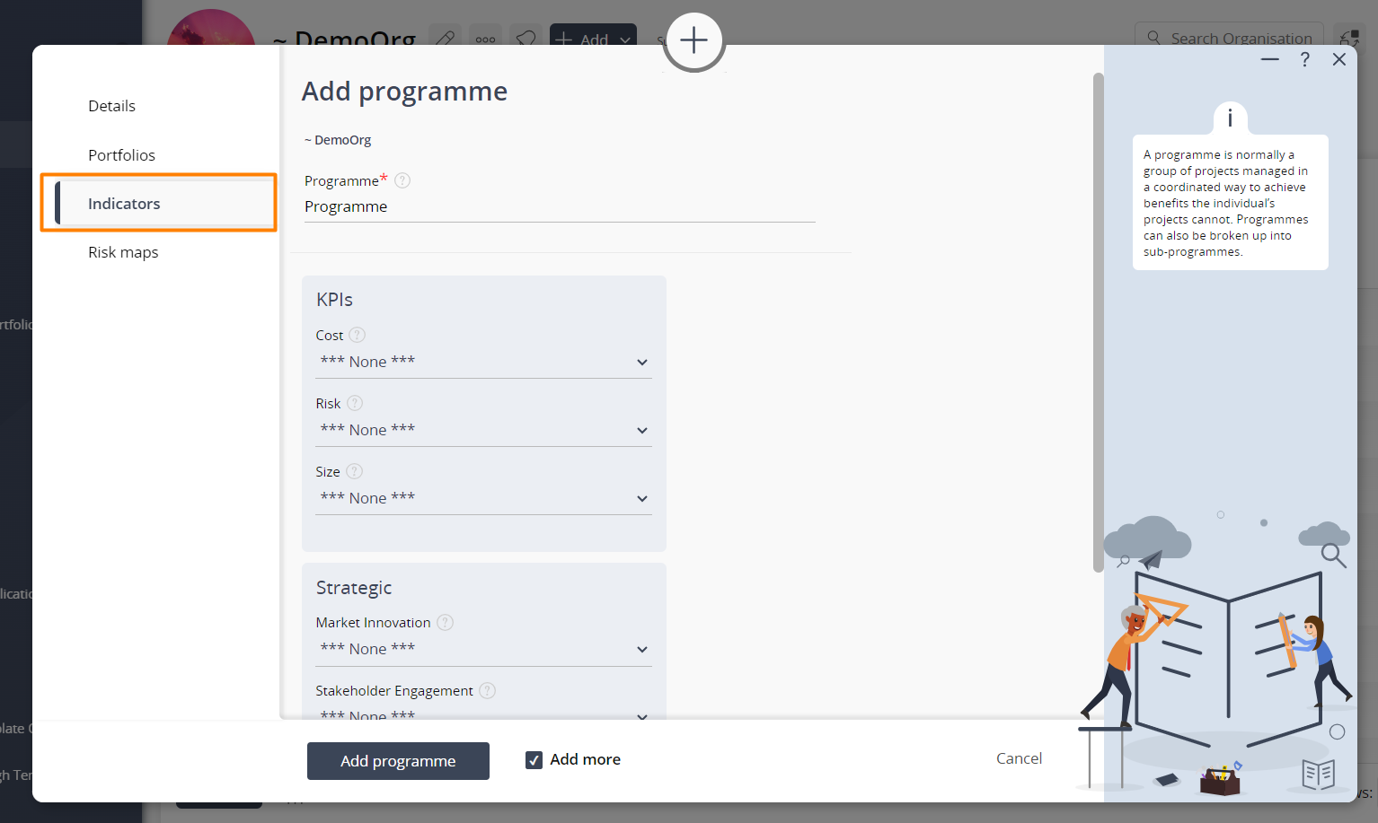Click the help icon next to Programme label

click(402, 180)
